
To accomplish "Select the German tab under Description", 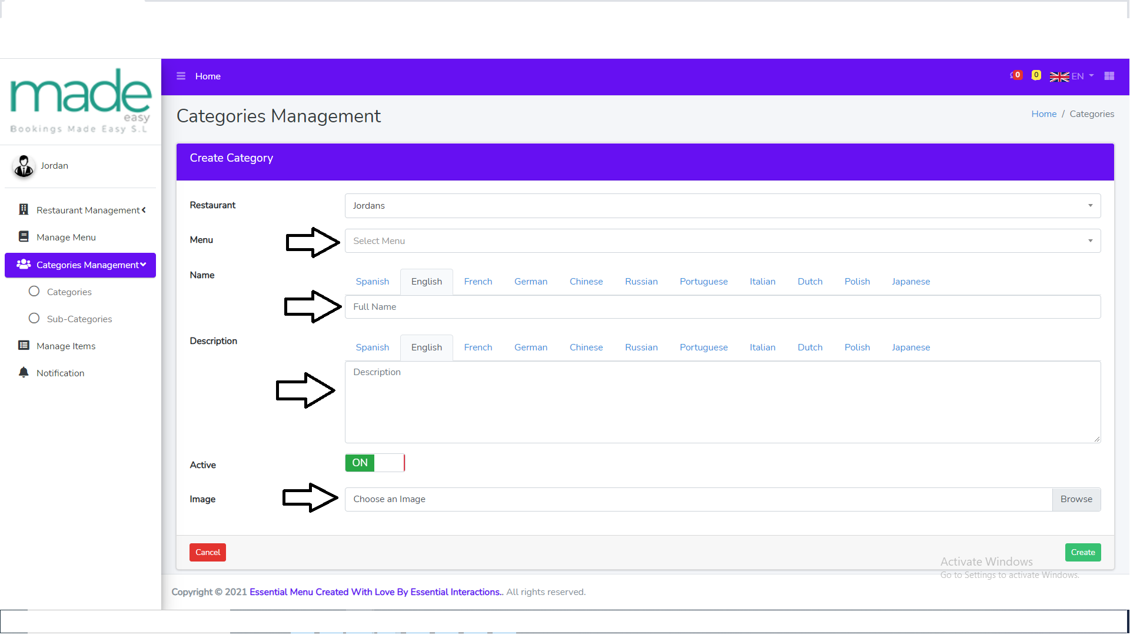I will (531, 347).
